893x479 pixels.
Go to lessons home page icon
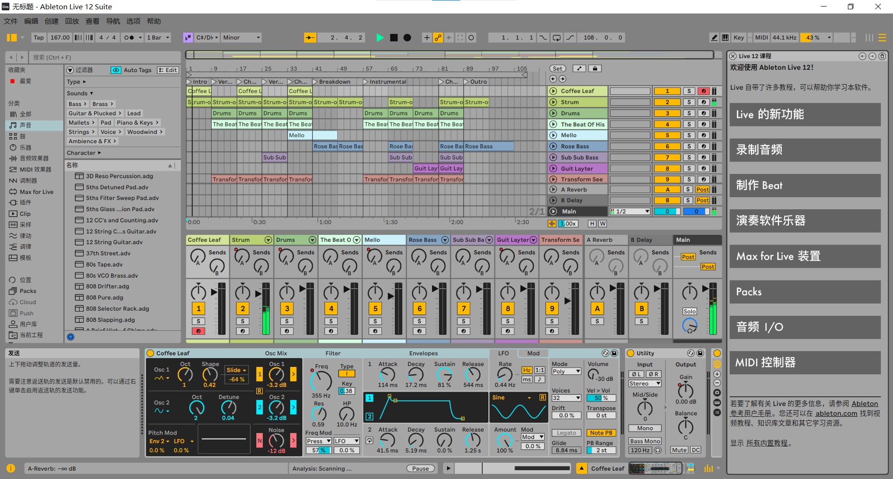[882, 56]
